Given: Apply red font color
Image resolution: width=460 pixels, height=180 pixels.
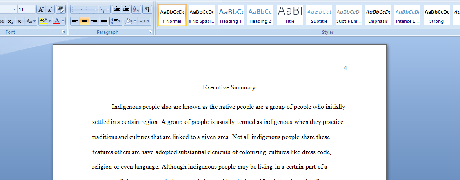Looking at the screenshot, I should point(57,21).
